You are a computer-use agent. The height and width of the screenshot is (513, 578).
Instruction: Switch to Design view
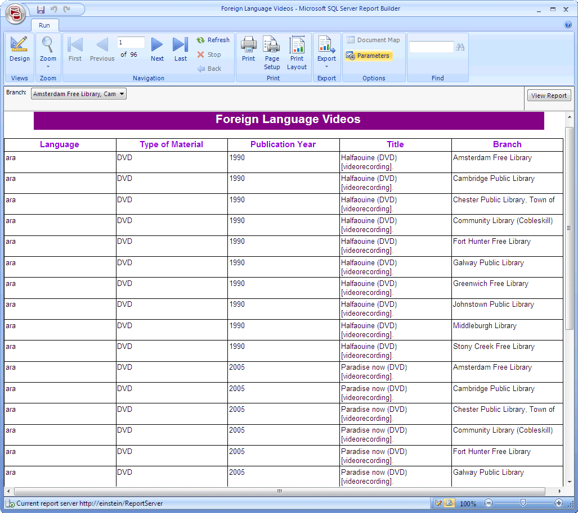tap(19, 49)
